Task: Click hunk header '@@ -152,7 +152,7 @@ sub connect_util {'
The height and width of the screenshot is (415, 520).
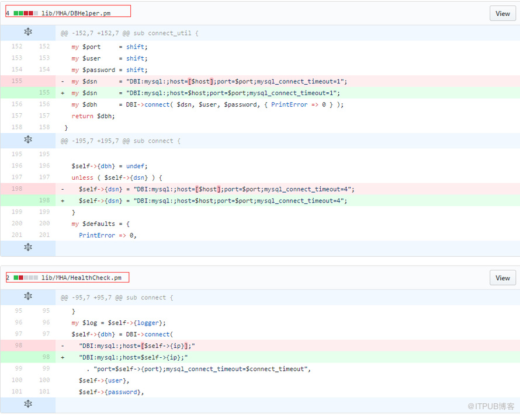Action: coord(129,33)
